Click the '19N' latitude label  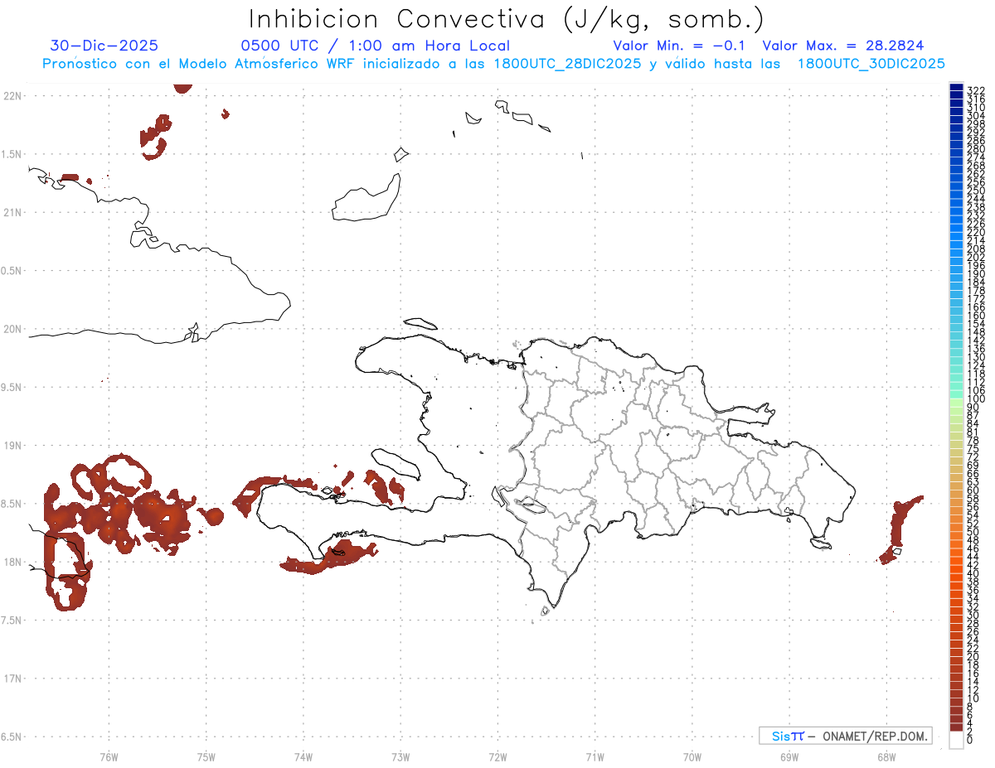point(12,445)
